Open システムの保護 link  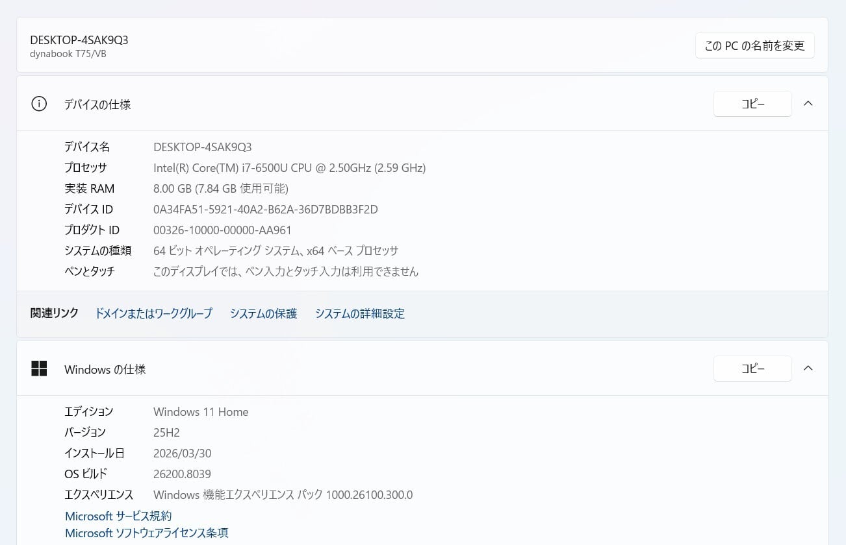click(263, 313)
